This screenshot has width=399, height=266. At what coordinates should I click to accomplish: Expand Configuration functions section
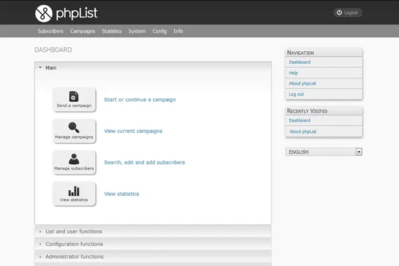click(x=74, y=244)
